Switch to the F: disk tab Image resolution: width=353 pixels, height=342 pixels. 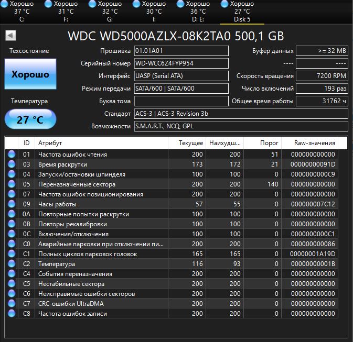(66, 12)
